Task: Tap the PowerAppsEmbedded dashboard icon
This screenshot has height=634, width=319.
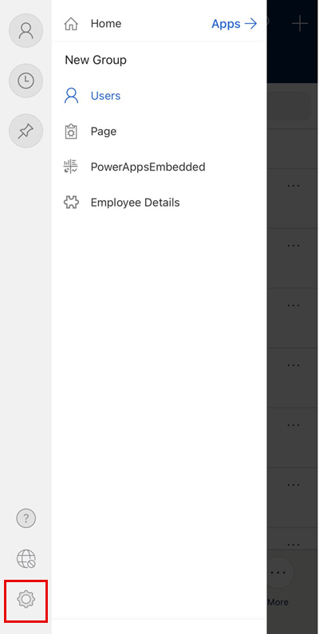Action: (x=71, y=167)
